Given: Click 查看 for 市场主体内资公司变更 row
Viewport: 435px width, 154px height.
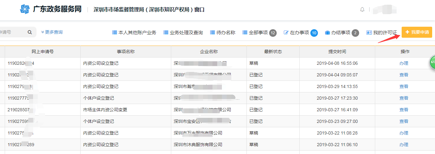Looking at the screenshot, I should (404, 110).
